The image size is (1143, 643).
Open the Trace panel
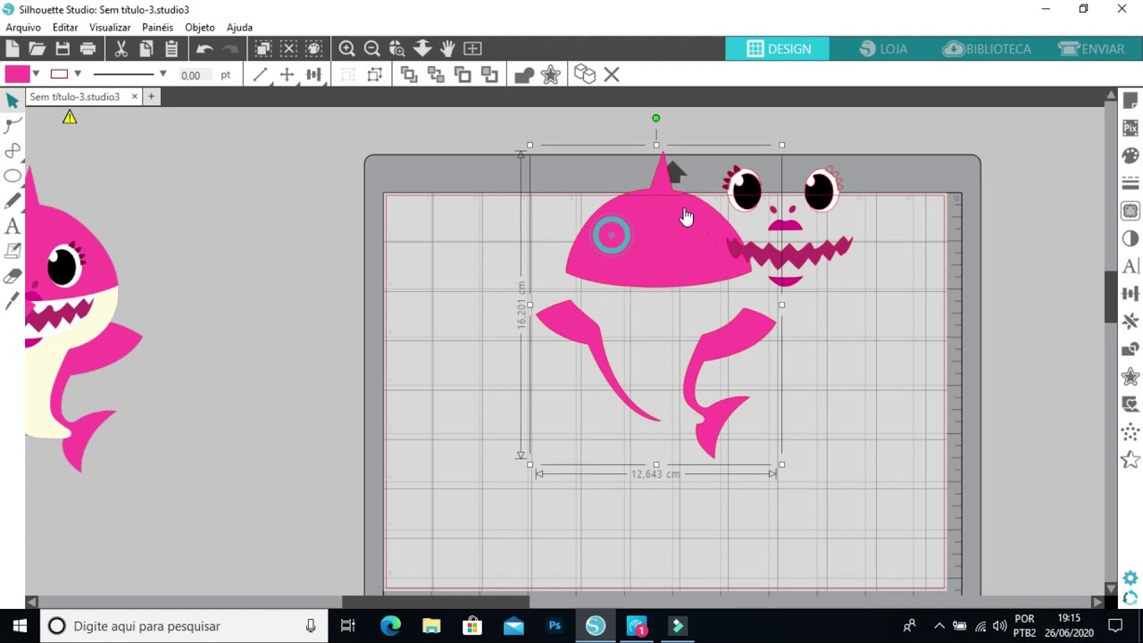pos(1130,212)
